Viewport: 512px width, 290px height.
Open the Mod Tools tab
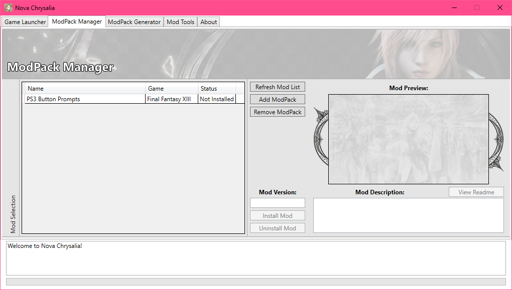180,22
